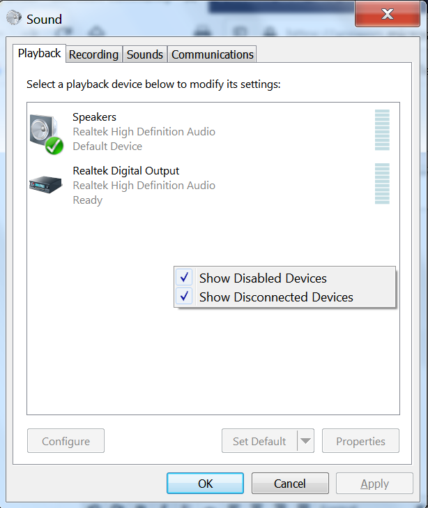428x508 pixels.
Task: Open device Properties button
Action: [x=360, y=440]
